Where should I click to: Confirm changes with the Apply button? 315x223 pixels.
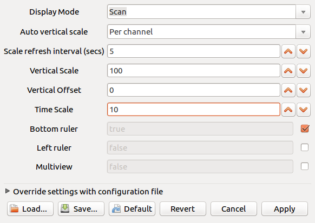click(x=285, y=209)
